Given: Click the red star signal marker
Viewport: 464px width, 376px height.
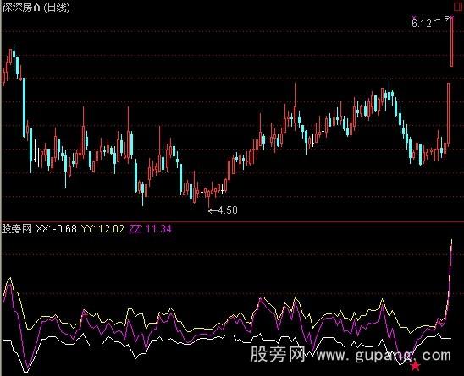Looking at the screenshot, I should pyautogui.click(x=416, y=366).
